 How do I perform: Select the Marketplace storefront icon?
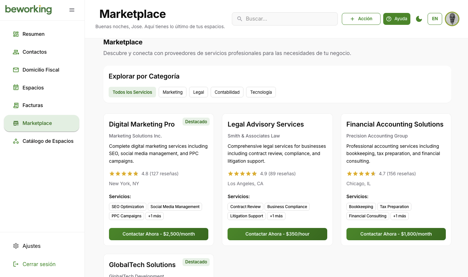[x=16, y=123]
